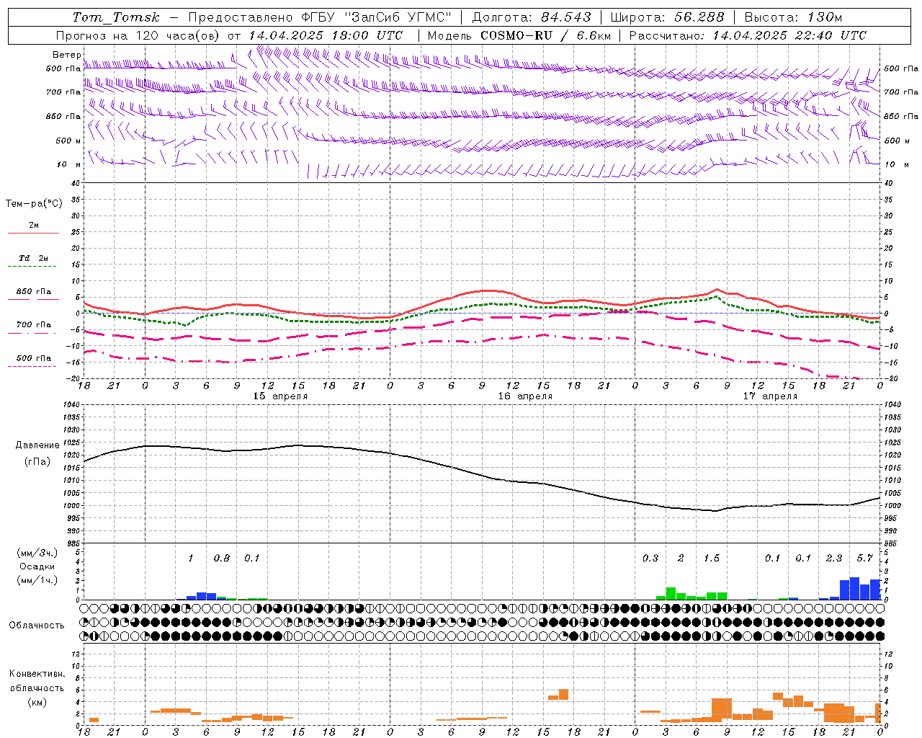Click the Ветер wind panel label

(x=66, y=55)
